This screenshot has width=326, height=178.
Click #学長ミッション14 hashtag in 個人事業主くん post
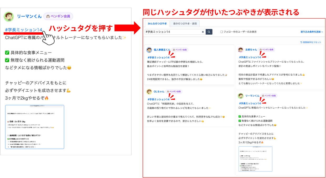coord(158,57)
